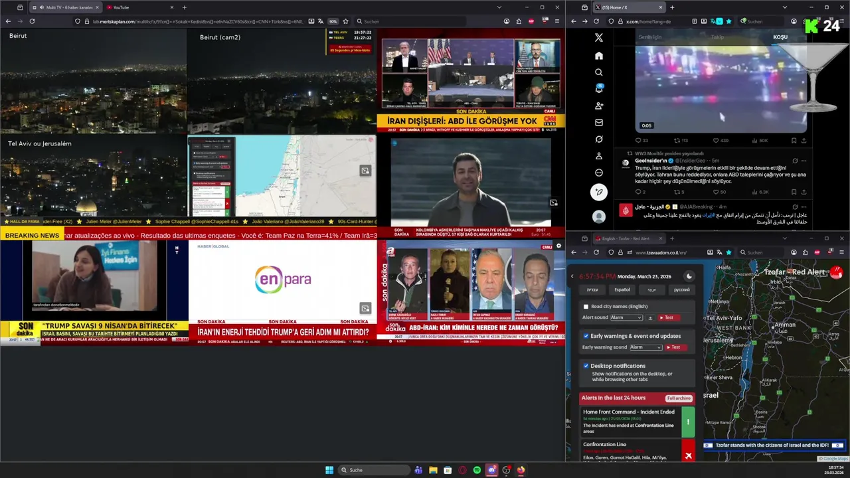The image size is (850, 478).
Task: Click Windows taskbar search box
Action: [x=375, y=470]
